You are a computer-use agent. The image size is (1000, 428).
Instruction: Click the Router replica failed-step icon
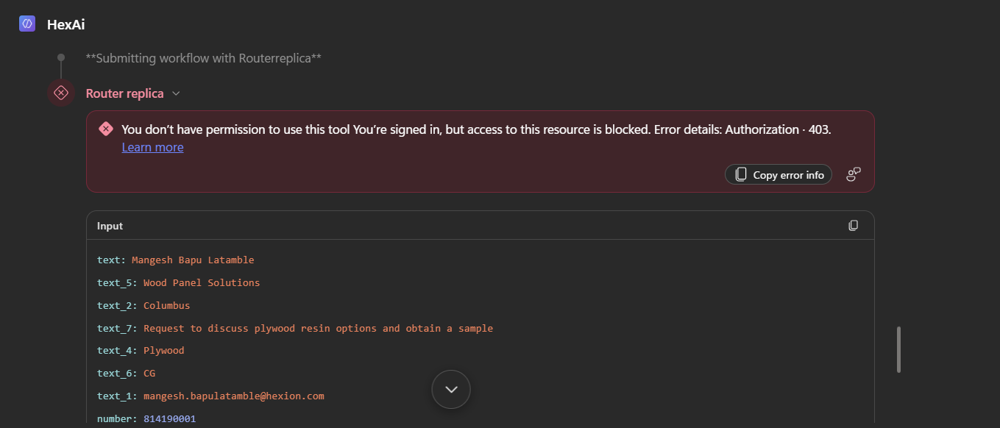click(x=61, y=93)
